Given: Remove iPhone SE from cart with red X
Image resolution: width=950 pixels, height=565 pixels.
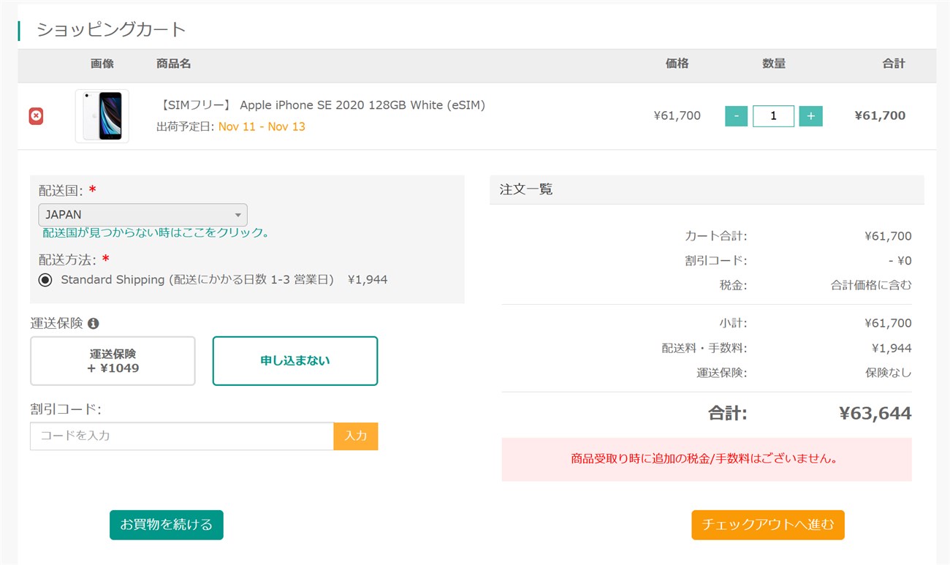Looking at the screenshot, I should [36, 116].
